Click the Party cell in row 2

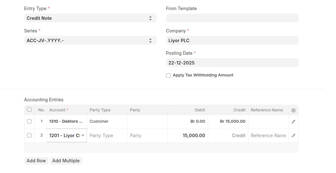[x=147, y=136]
